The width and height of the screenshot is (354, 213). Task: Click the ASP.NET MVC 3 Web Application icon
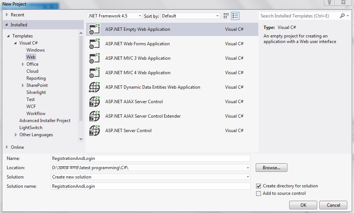pos(95,59)
